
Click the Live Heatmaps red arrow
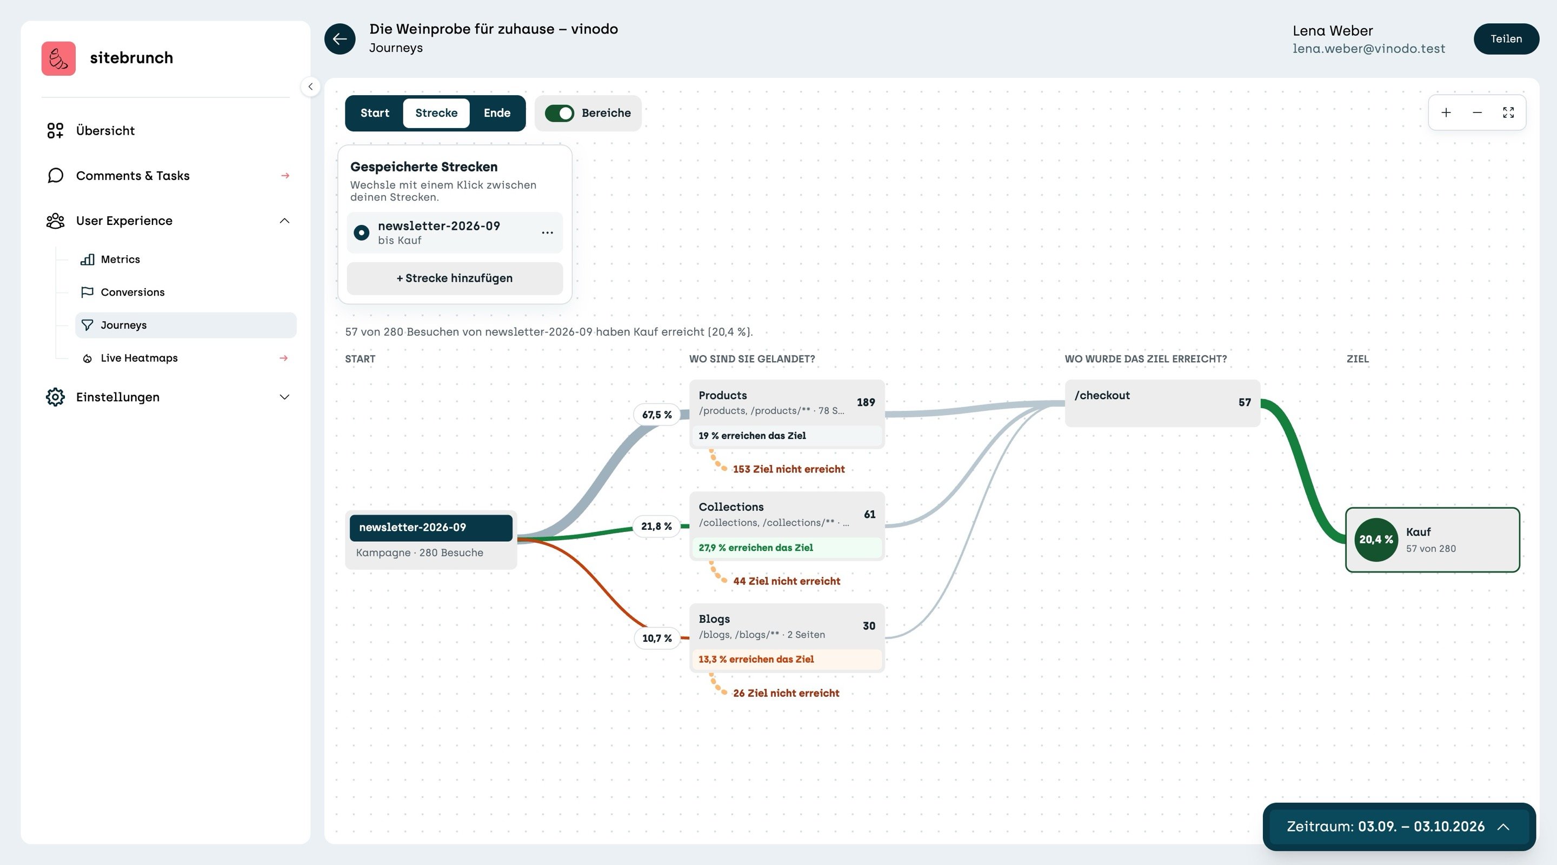click(x=283, y=358)
